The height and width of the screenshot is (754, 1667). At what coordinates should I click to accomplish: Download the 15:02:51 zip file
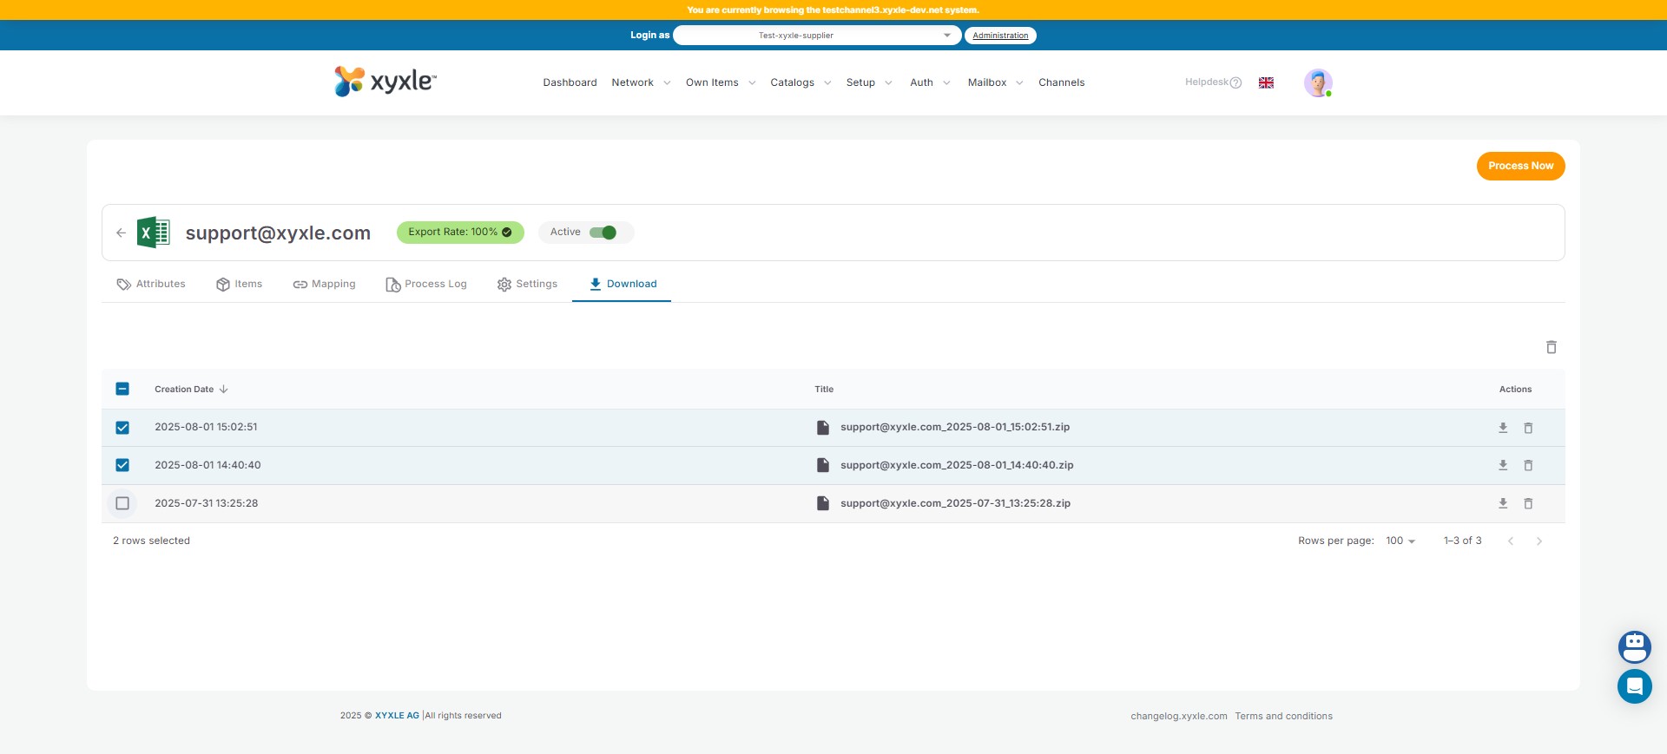[1503, 428]
